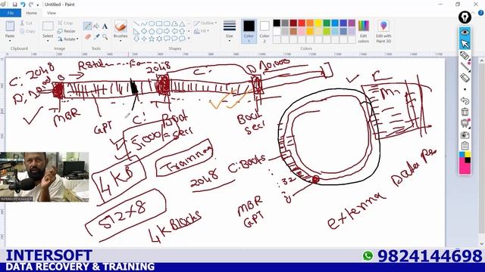The height and width of the screenshot is (272, 485).
Task: Activate the Color 1 selector
Action: click(x=249, y=31)
